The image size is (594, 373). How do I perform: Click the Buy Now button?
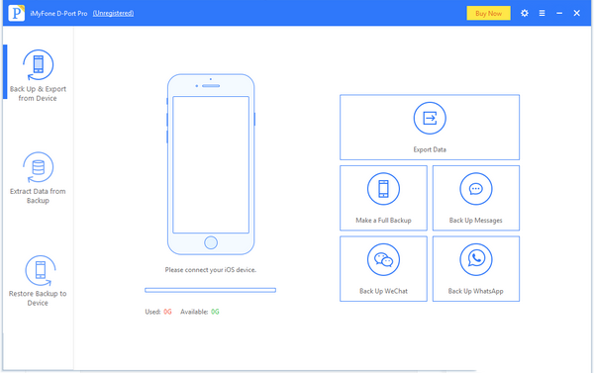488,13
